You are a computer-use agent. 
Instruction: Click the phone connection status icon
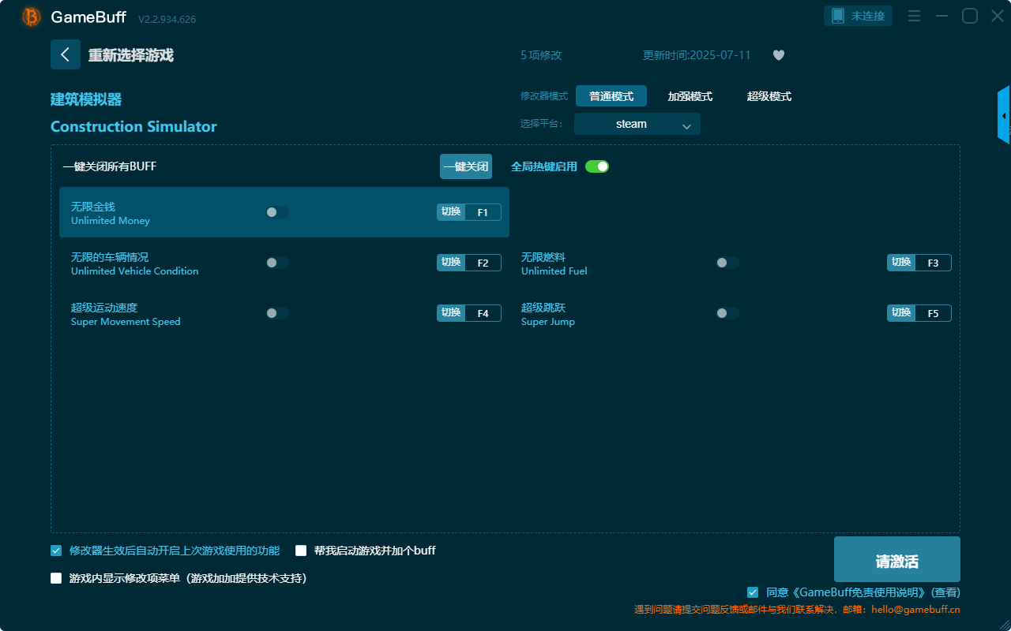pyautogui.click(x=838, y=16)
